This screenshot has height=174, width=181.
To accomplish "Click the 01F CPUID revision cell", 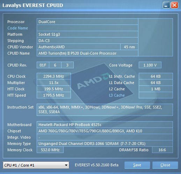I will coord(43,65).
